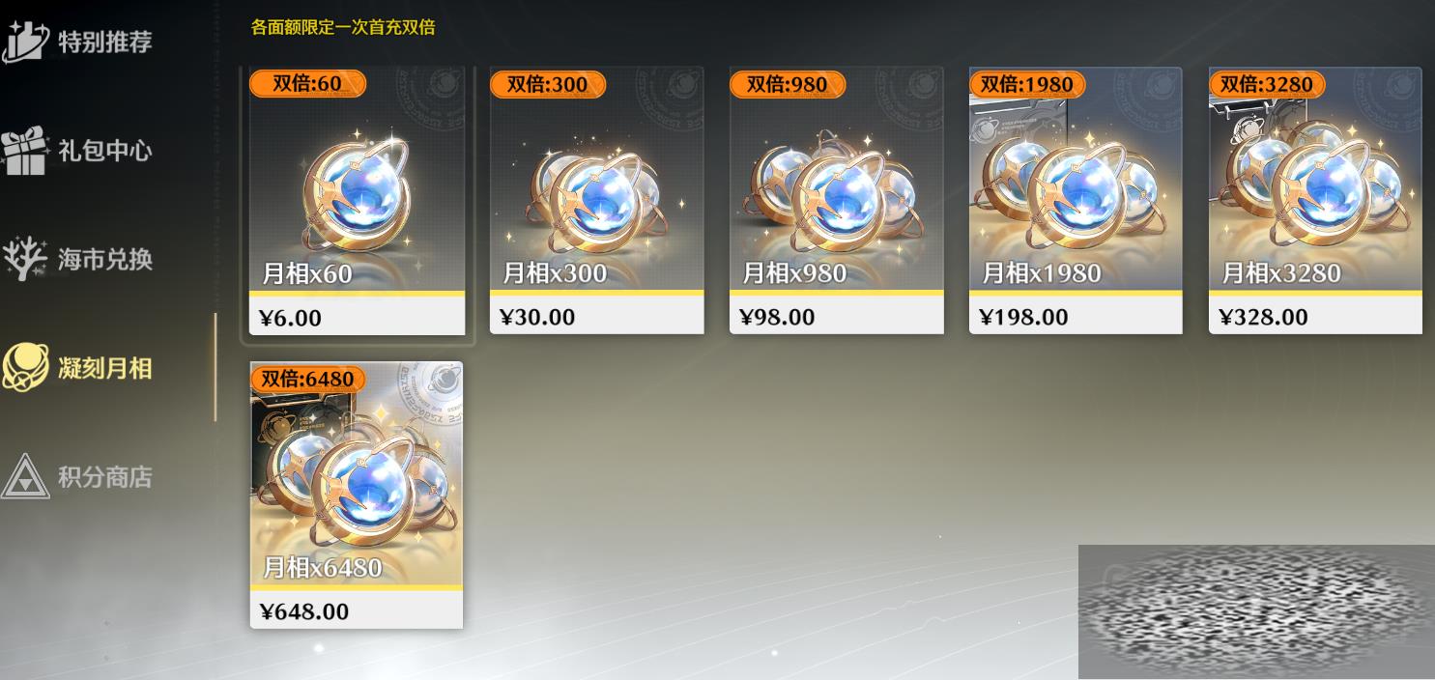Click the 凝刻月相 planet orb icon

[x=26, y=367]
